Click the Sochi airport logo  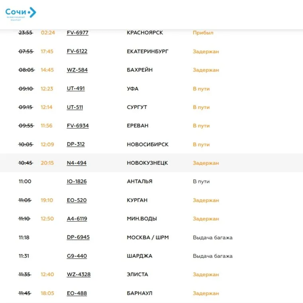pos(20,13)
